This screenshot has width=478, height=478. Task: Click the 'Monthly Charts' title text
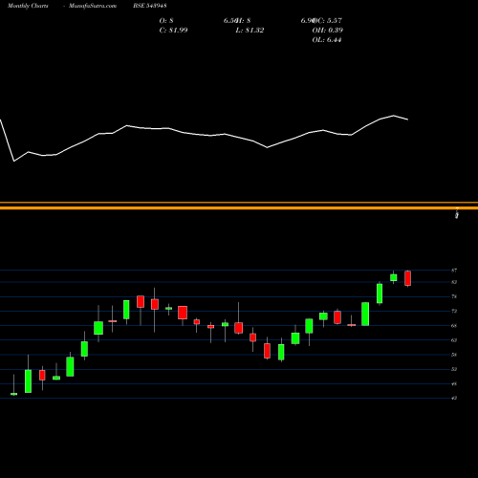point(28,6)
